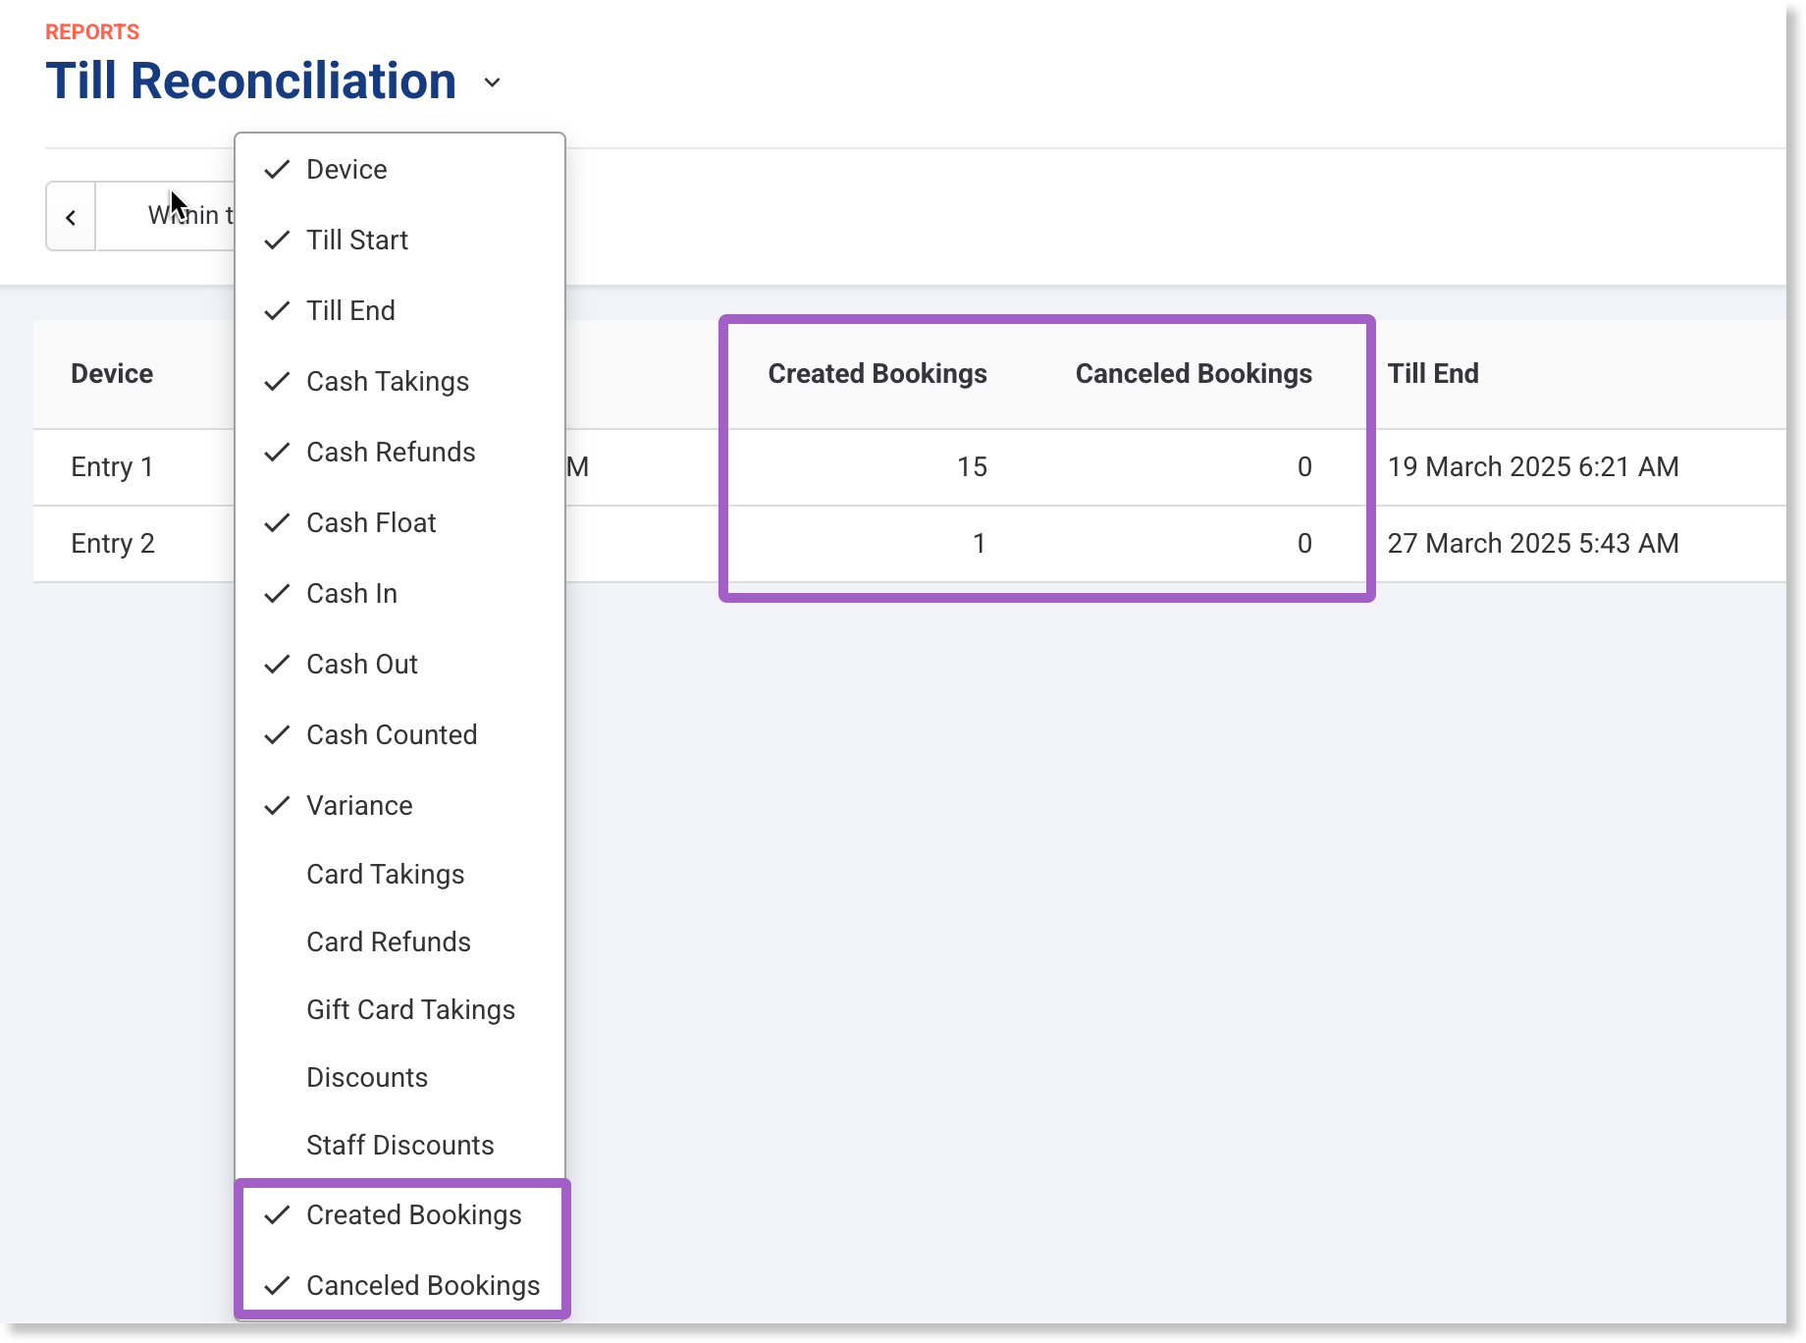Uncheck Created Bookings in the column menu
1806x1343 pixels.
coord(413,1215)
